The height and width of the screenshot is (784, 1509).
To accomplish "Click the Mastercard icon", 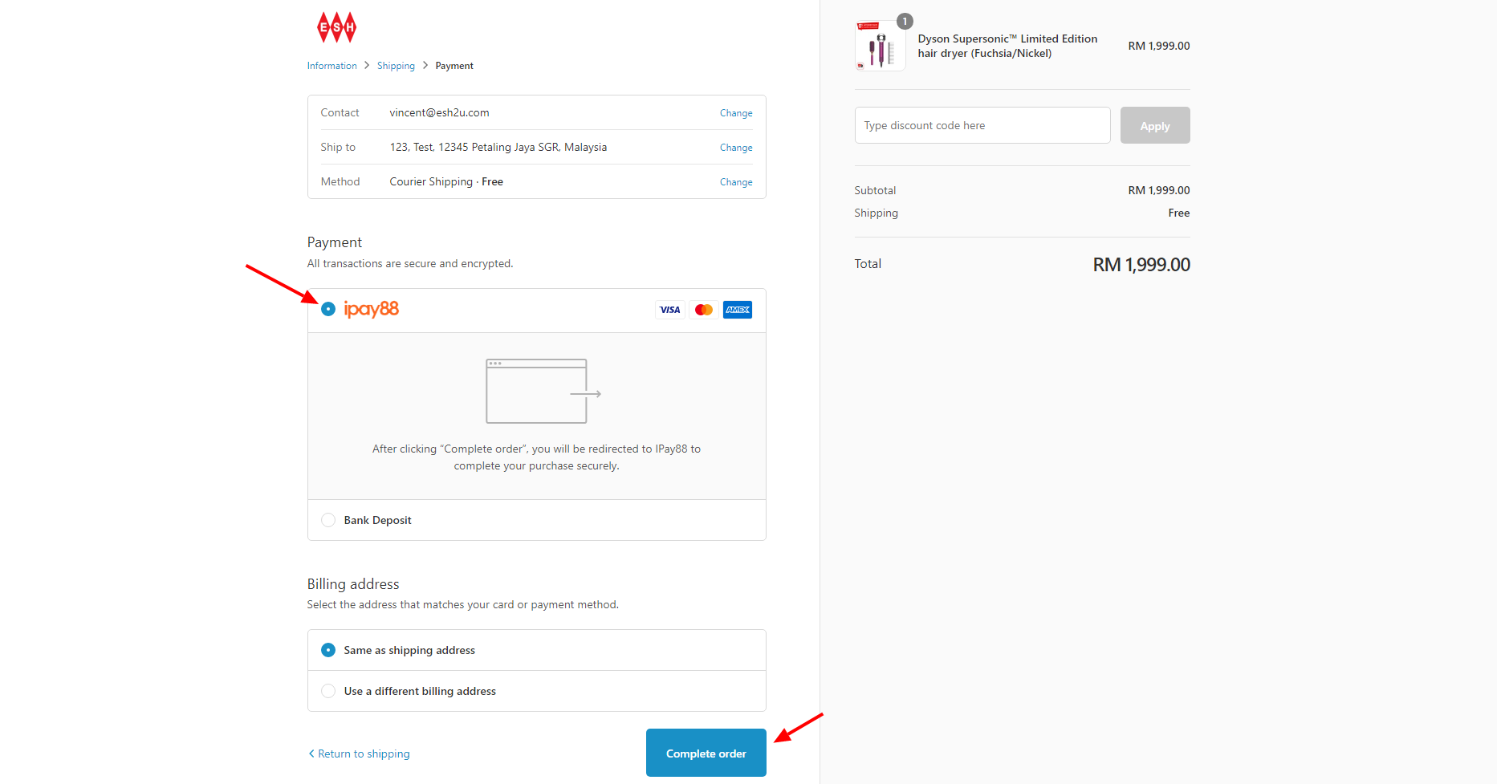I will coord(704,310).
